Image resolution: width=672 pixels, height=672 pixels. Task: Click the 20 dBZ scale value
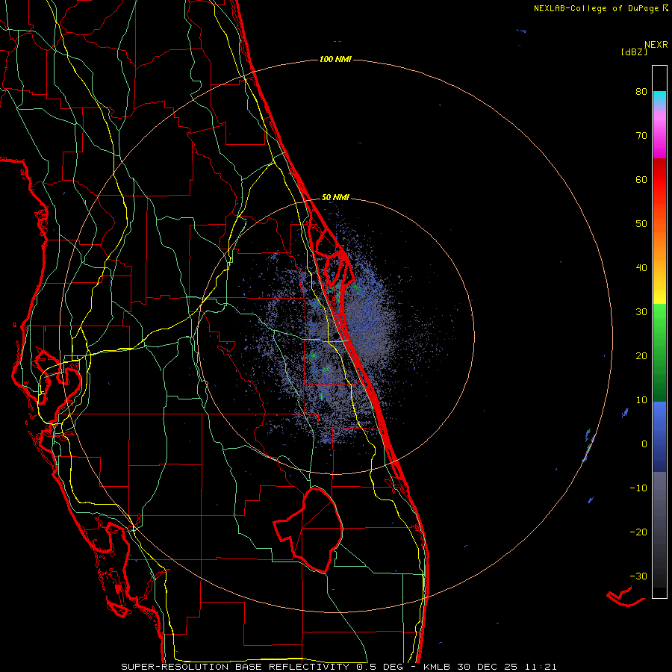641,355
